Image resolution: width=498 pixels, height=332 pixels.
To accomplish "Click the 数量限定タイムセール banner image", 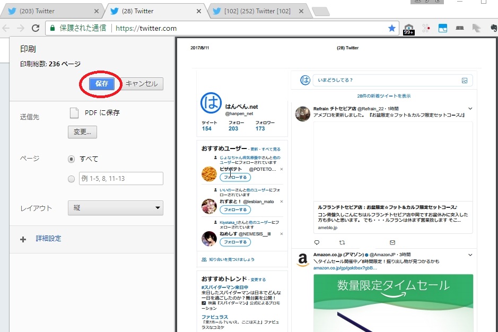I will [393, 303].
